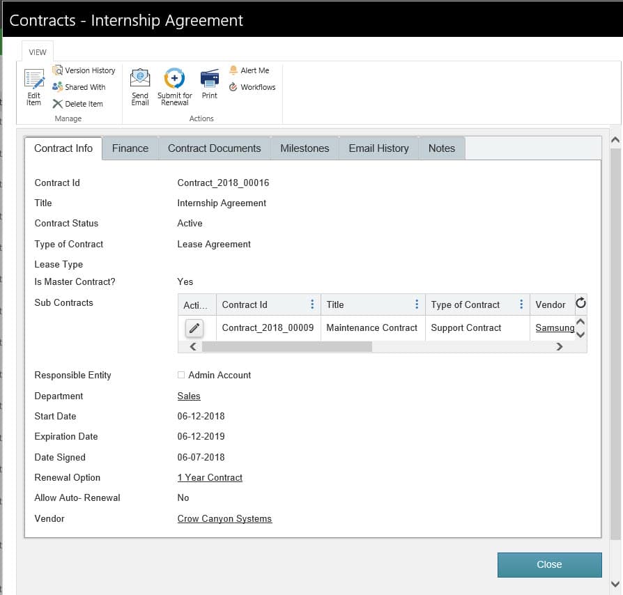
Task: Go to the Milestones tab
Action: click(x=305, y=148)
